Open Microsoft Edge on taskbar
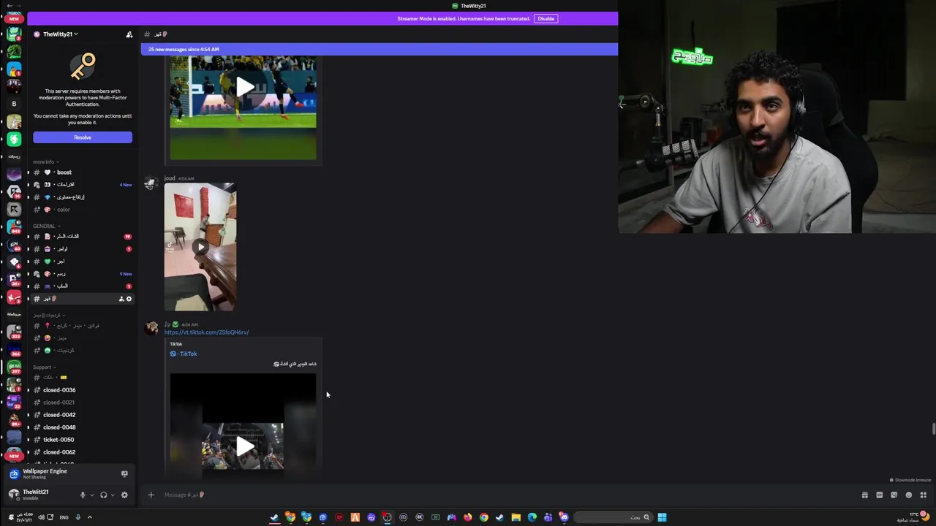 (532, 517)
